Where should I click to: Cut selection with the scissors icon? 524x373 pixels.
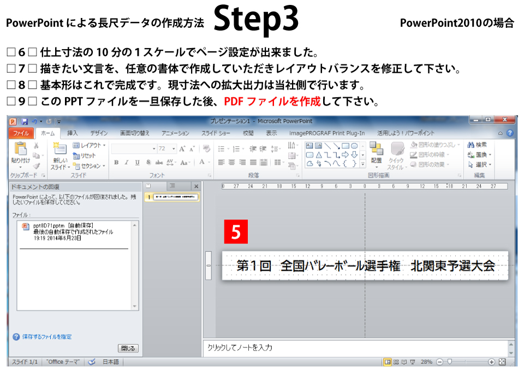(37, 146)
